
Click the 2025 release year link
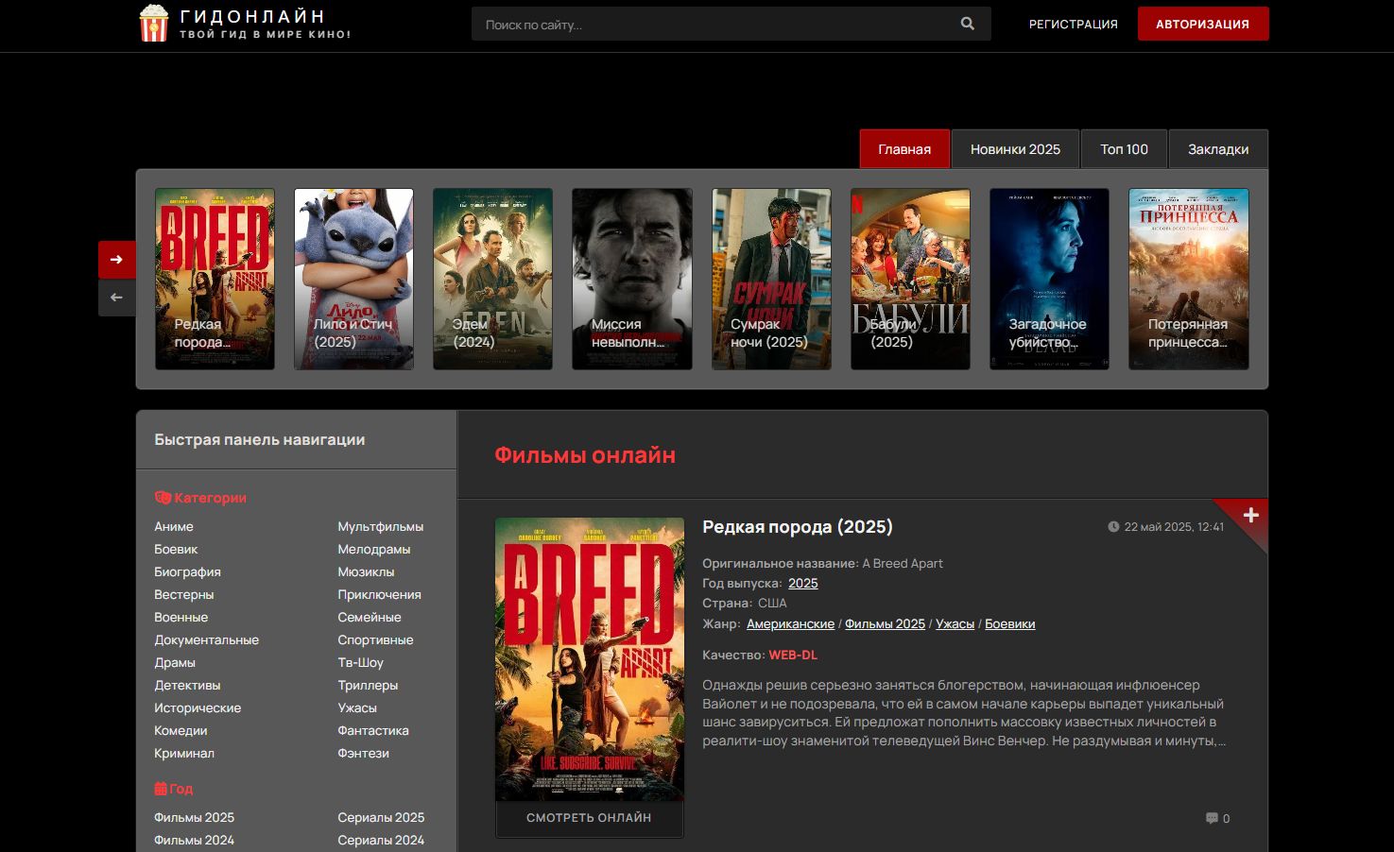click(803, 584)
